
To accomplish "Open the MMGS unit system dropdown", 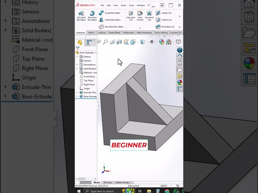I will (171, 186).
